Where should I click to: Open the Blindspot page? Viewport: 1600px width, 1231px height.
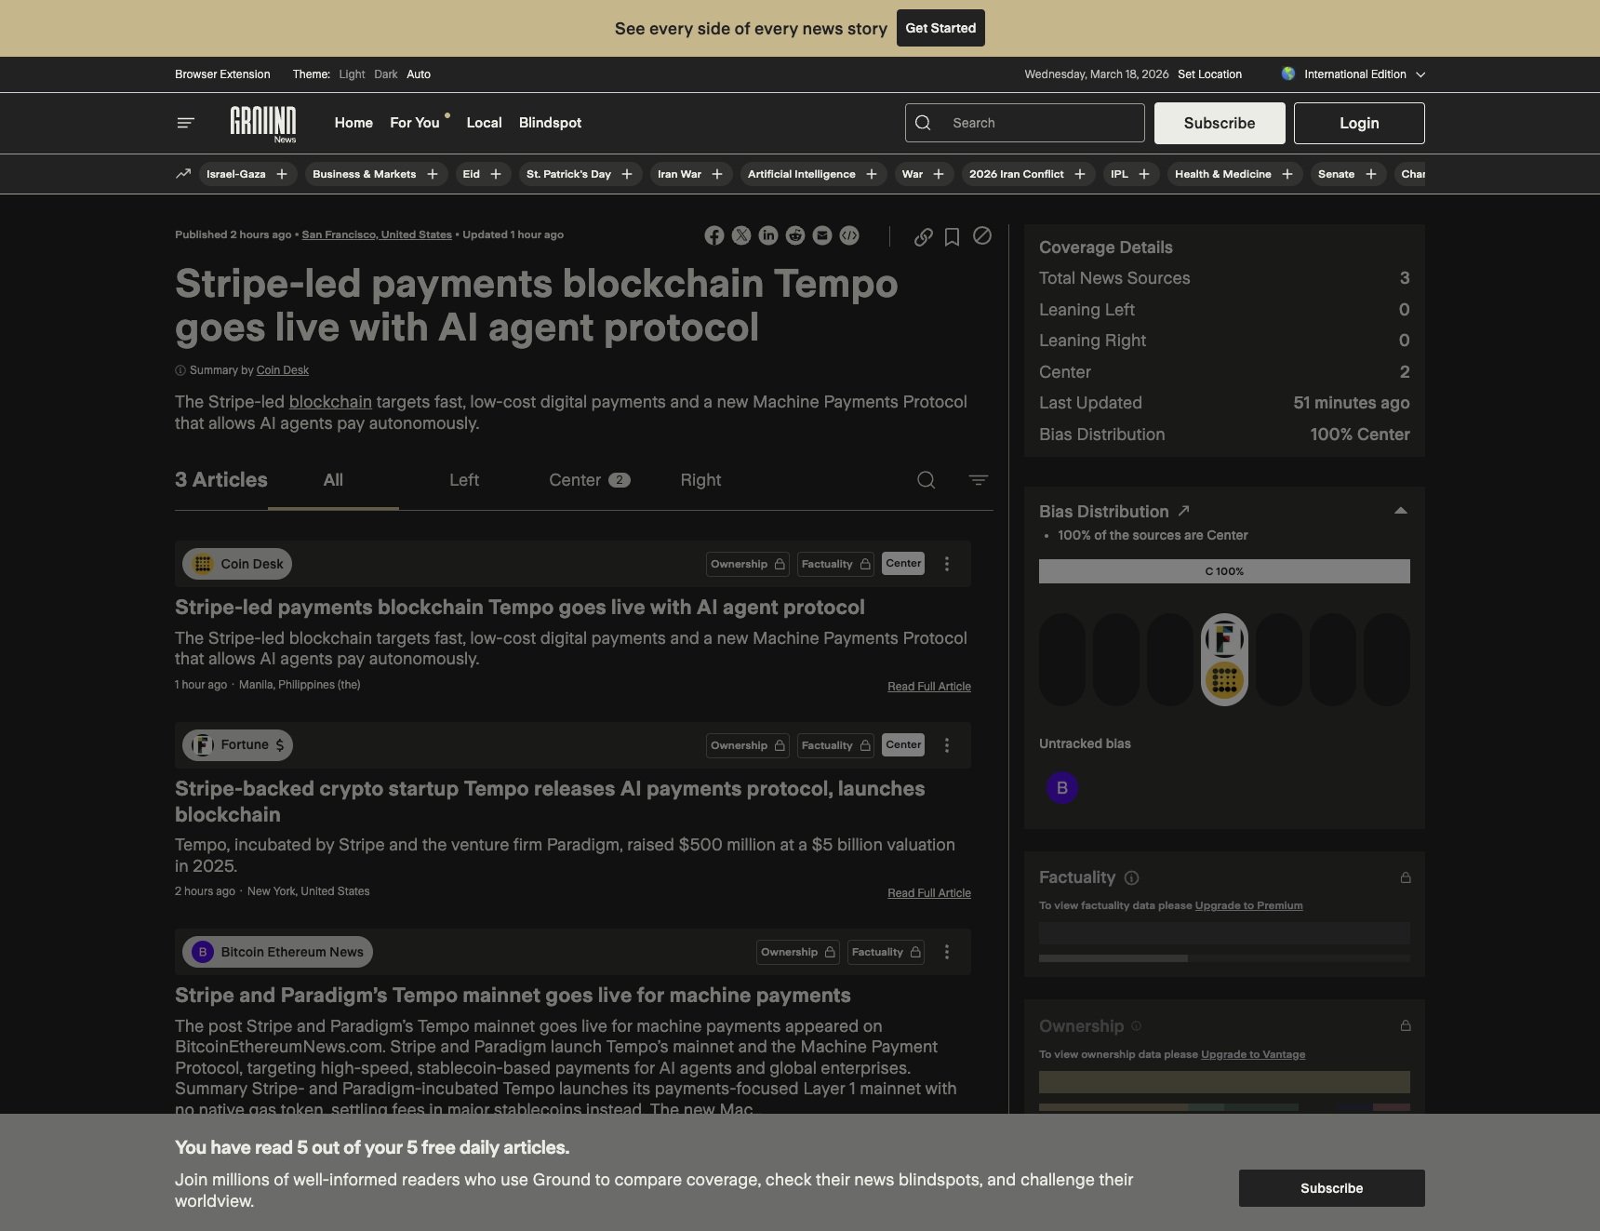550,123
